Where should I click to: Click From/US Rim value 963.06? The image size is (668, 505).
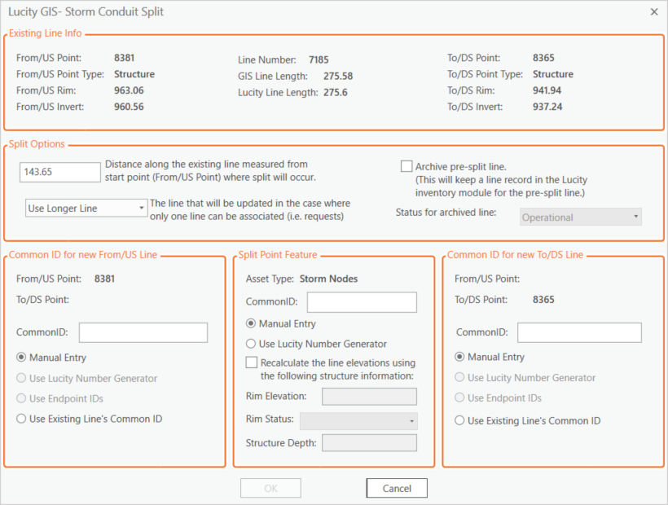[129, 90]
